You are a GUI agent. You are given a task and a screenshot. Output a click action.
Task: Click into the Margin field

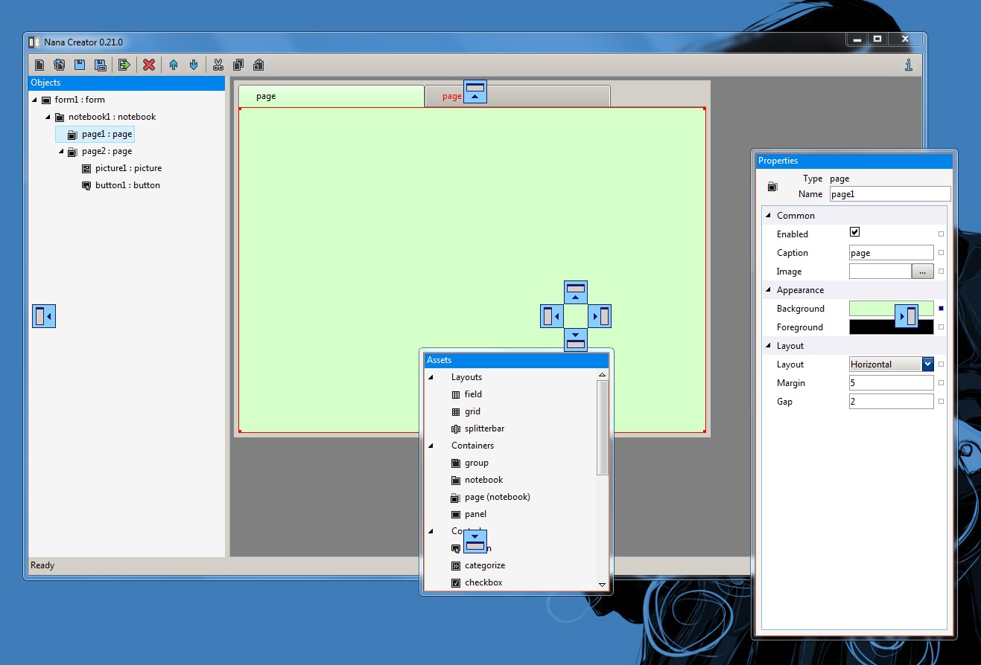[891, 383]
